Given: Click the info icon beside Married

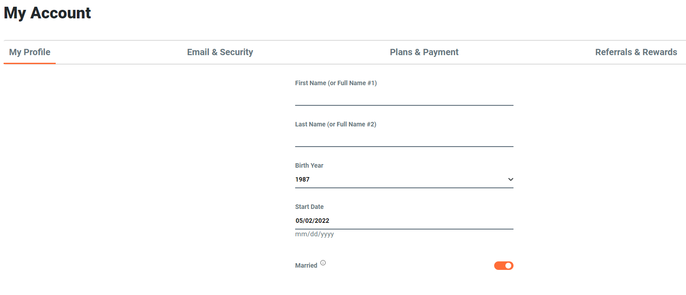Looking at the screenshot, I should click(323, 263).
